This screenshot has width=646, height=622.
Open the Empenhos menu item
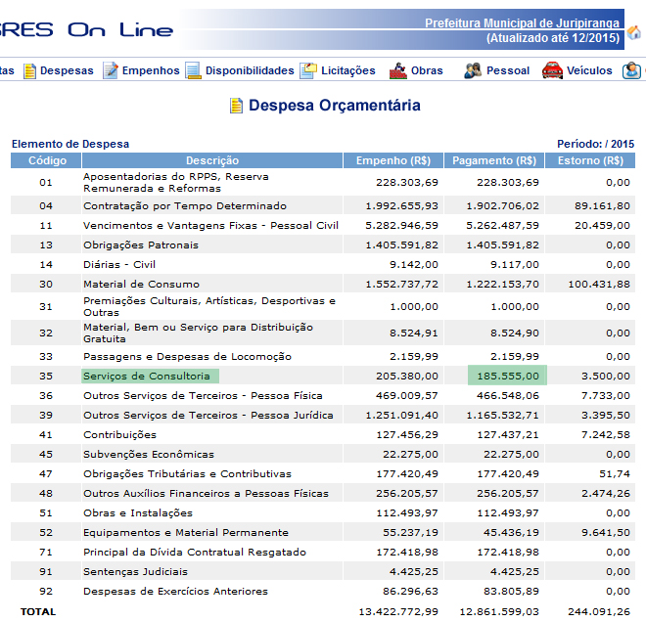click(x=151, y=70)
